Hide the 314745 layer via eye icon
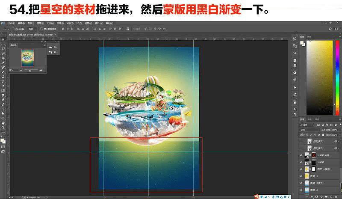 301,162
